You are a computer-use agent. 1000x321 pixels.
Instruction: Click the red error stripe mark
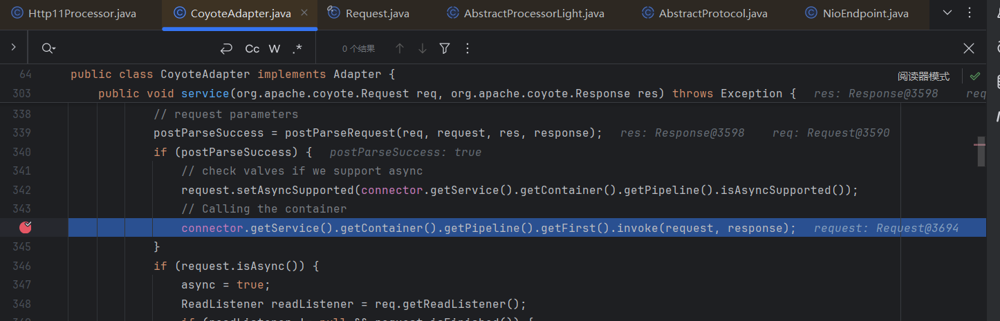[x=979, y=145]
